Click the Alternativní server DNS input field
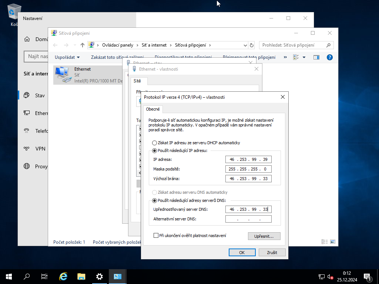This screenshot has width=379, height=284. click(248, 219)
